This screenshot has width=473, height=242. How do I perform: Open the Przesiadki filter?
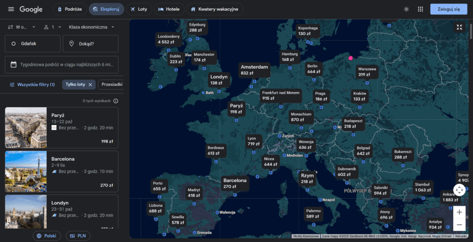click(110, 85)
